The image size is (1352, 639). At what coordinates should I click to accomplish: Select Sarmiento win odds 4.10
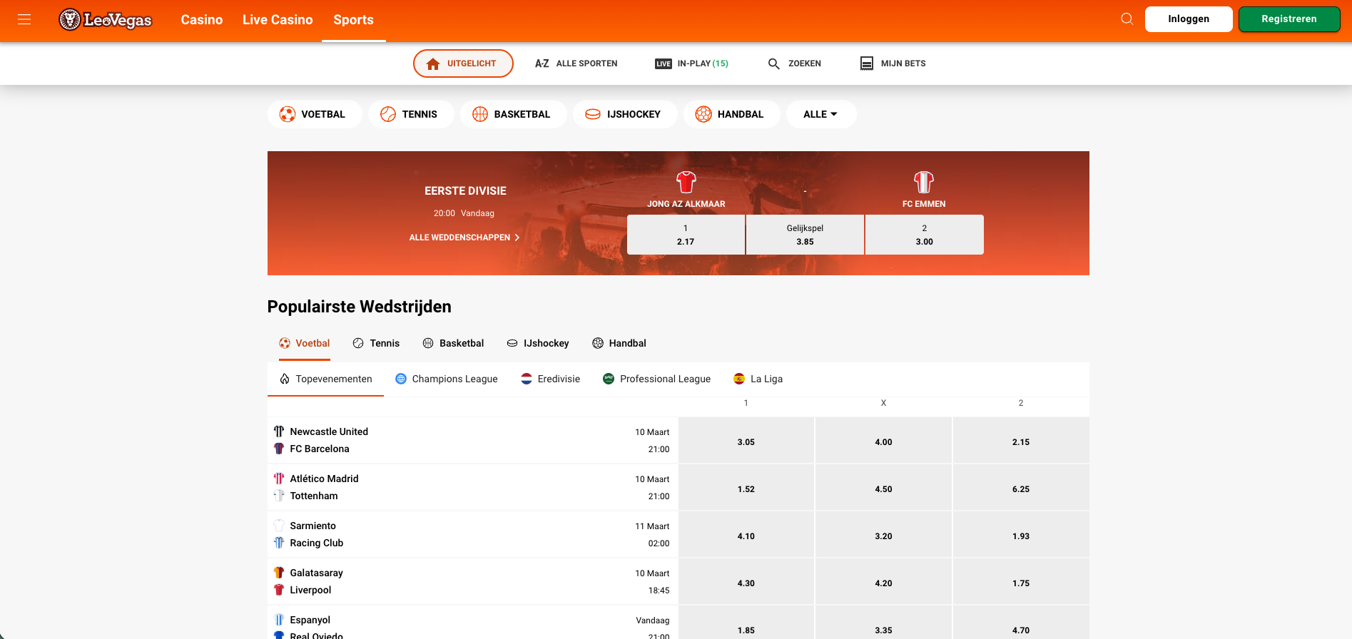pyautogui.click(x=746, y=535)
